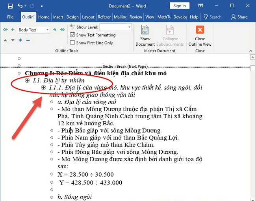The width and height of the screenshot is (256, 201).
Task: Open the View tab
Action: (150, 17)
